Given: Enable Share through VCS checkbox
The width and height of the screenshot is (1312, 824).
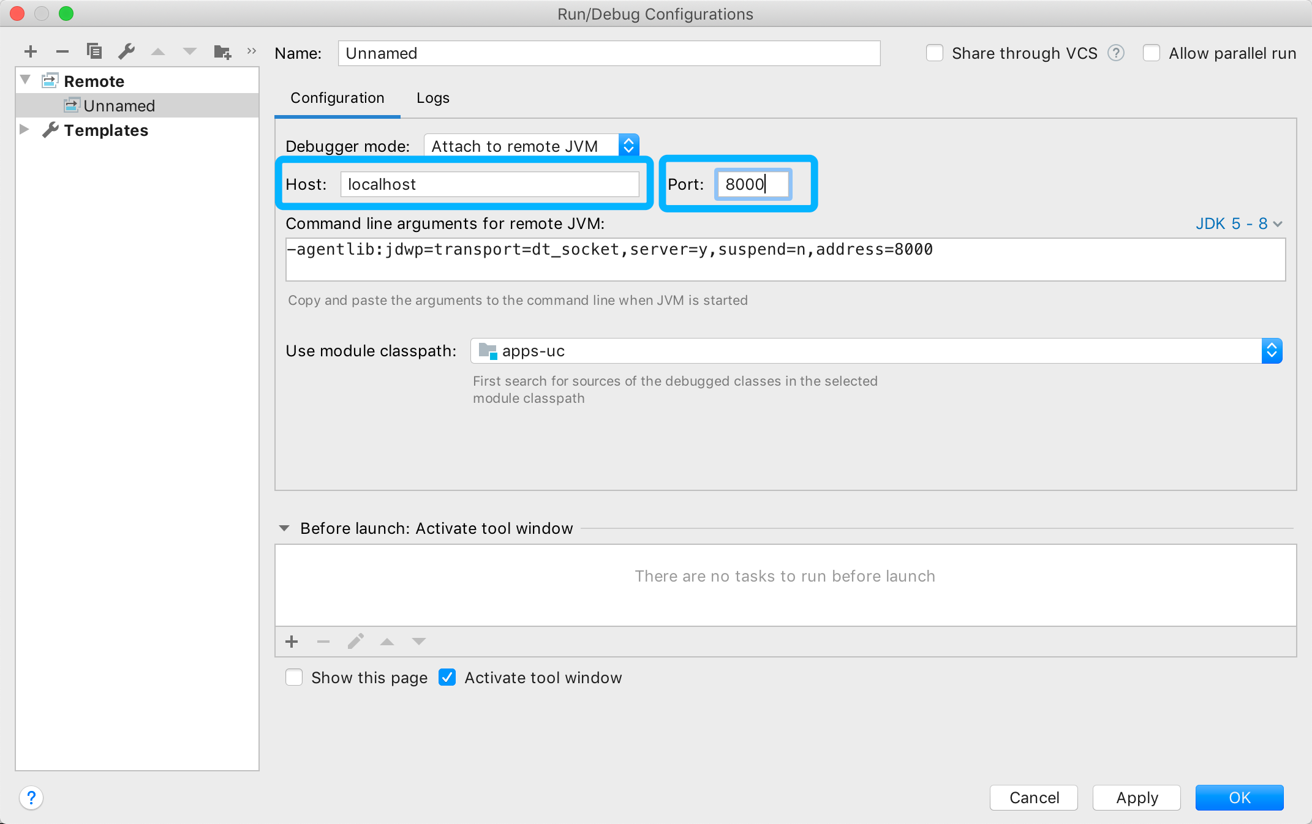Looking at the screenshot, I should click(935, 53).
